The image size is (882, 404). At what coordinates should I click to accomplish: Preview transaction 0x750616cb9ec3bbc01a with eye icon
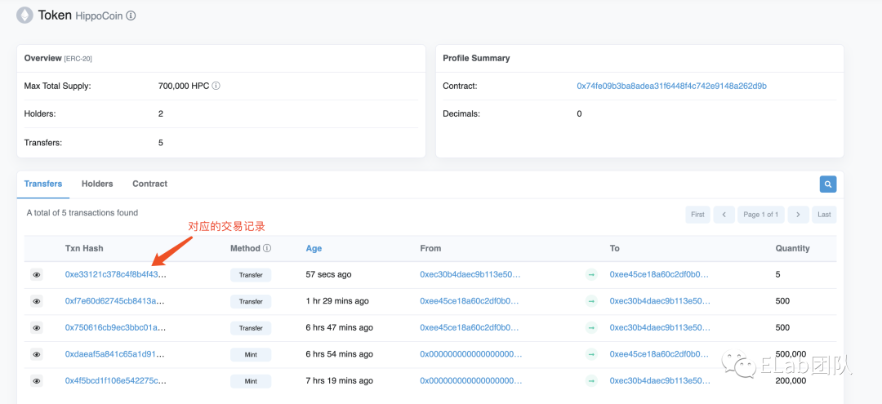(x=37, y=327)
